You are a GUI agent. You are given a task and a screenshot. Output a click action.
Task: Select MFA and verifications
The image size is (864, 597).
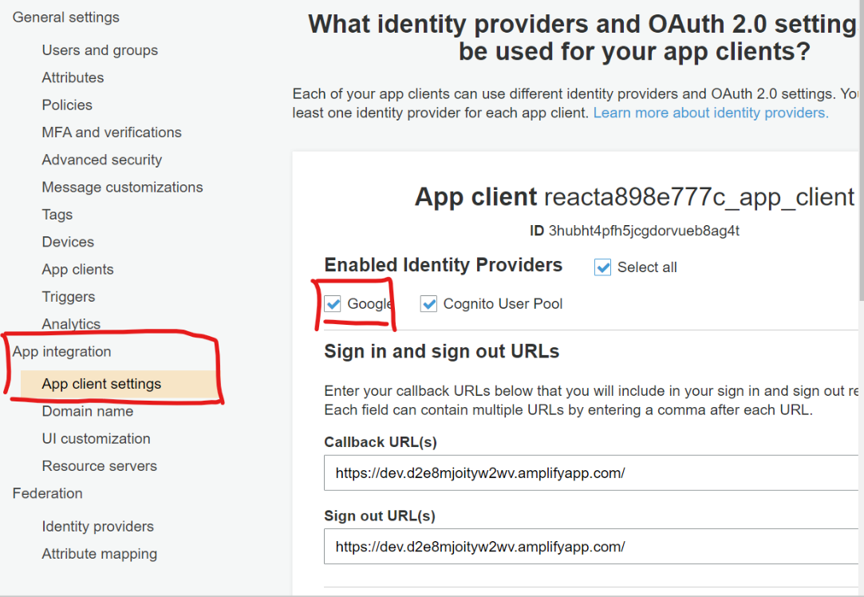pos(112,132)
